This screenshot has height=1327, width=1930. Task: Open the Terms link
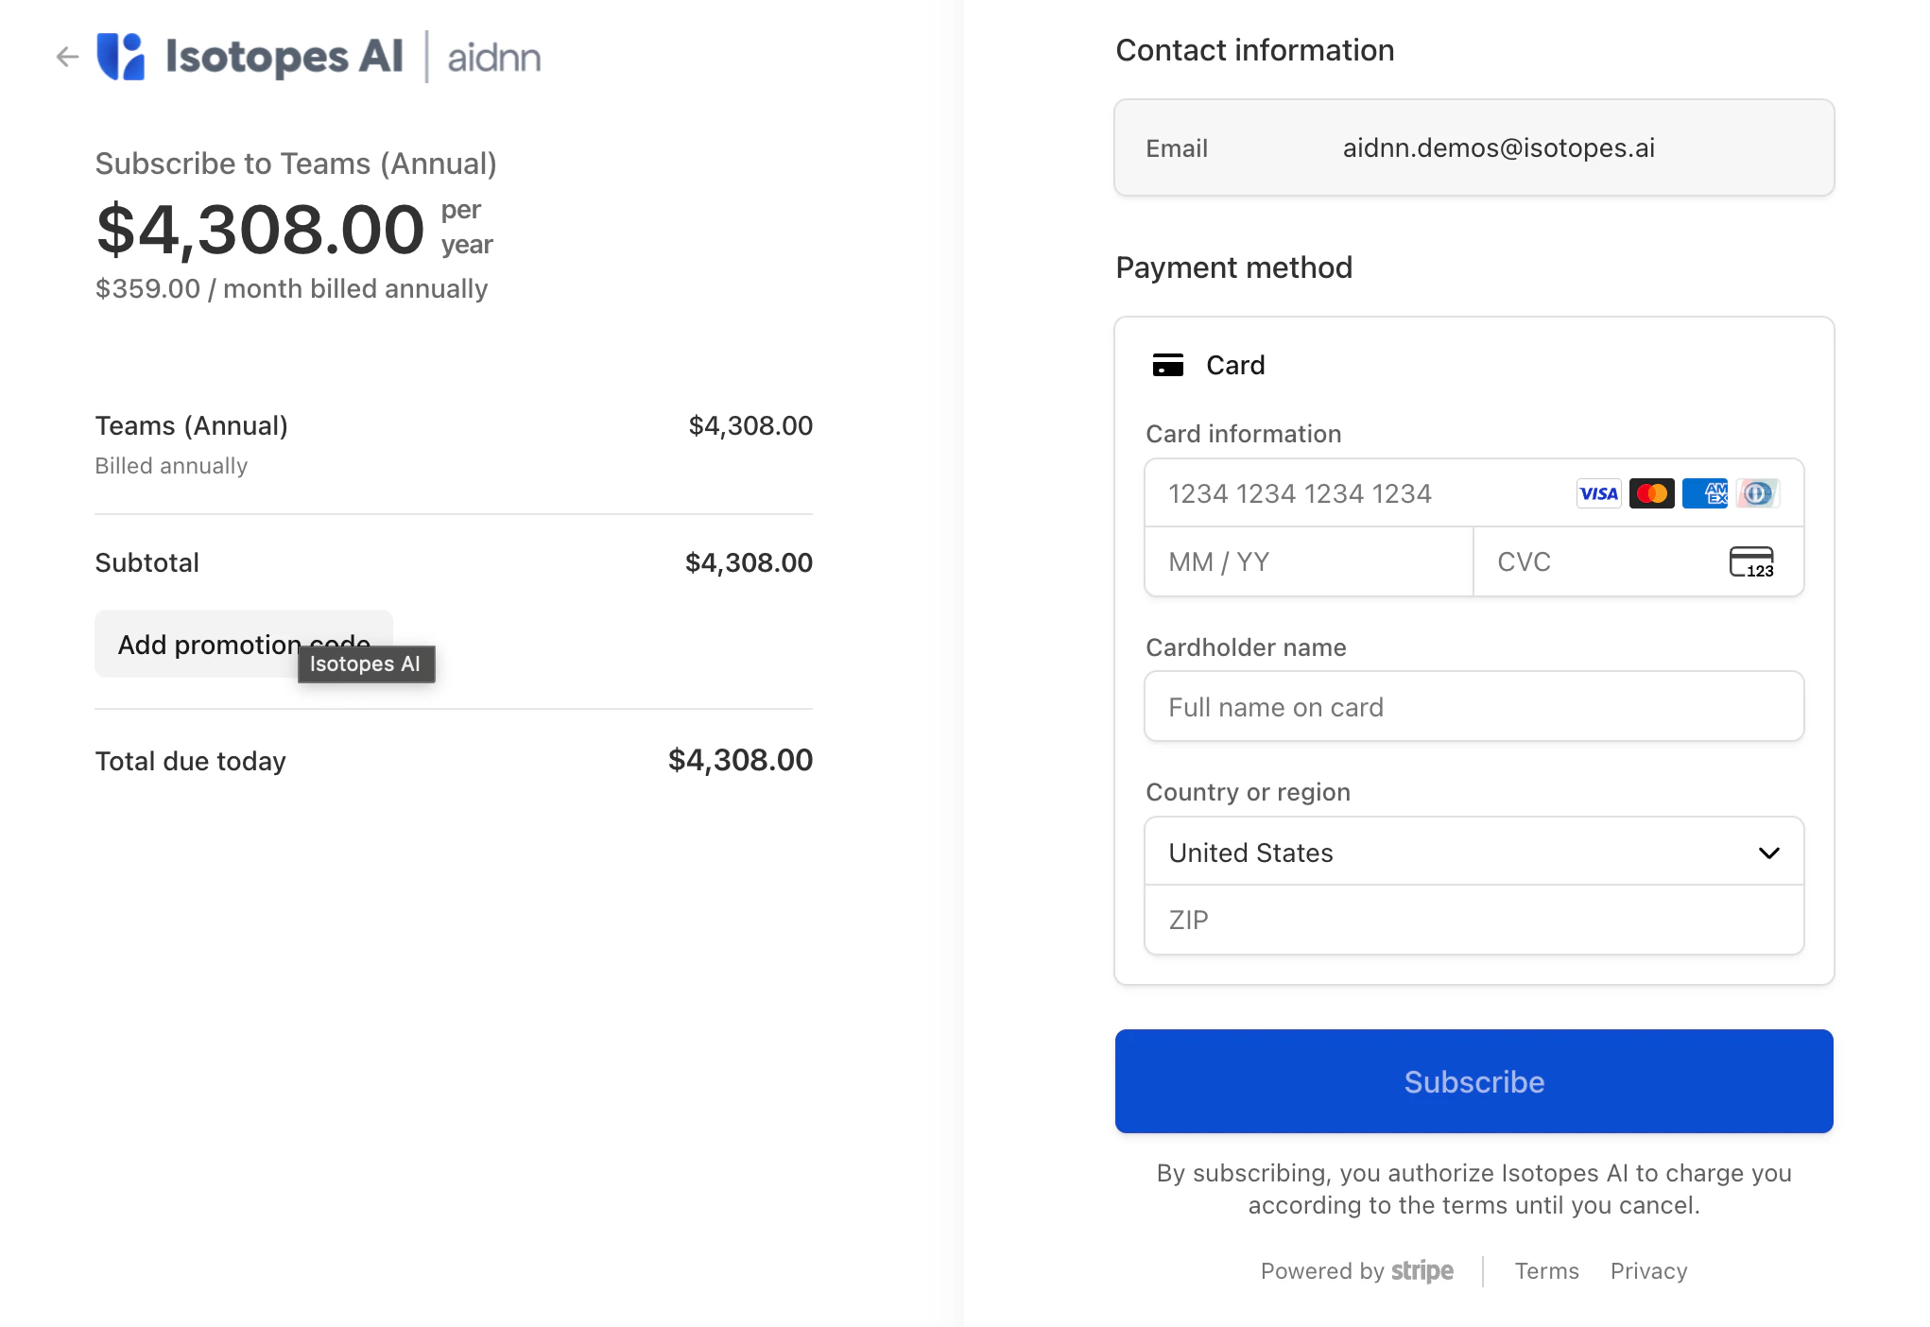click(1546, 1271)
